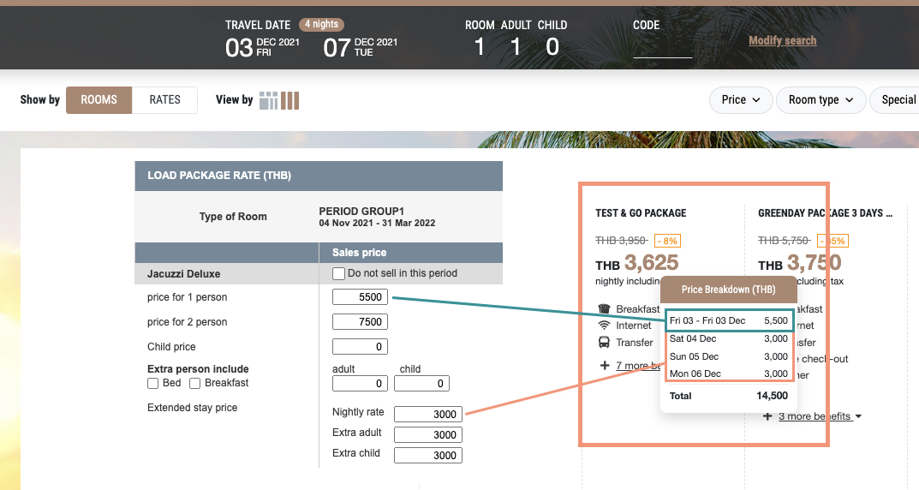Open the Special filter button
Viewport: 919px width, 490px height.
tap(896, 100)
